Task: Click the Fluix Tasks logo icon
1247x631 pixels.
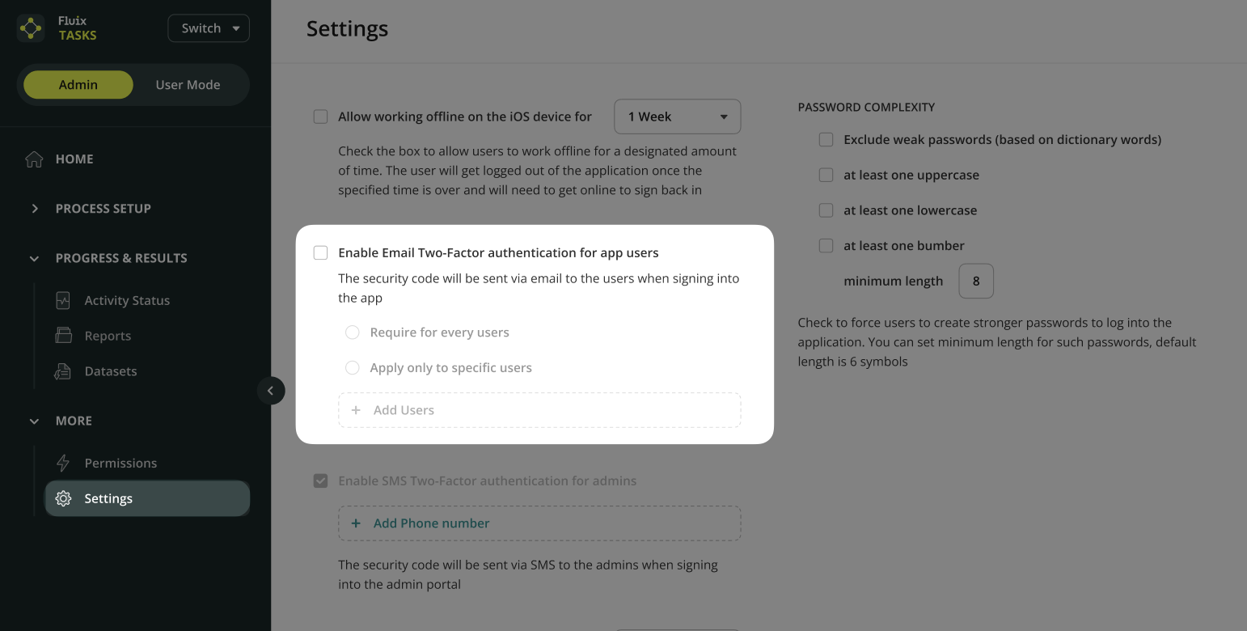Action: point(31,28)
